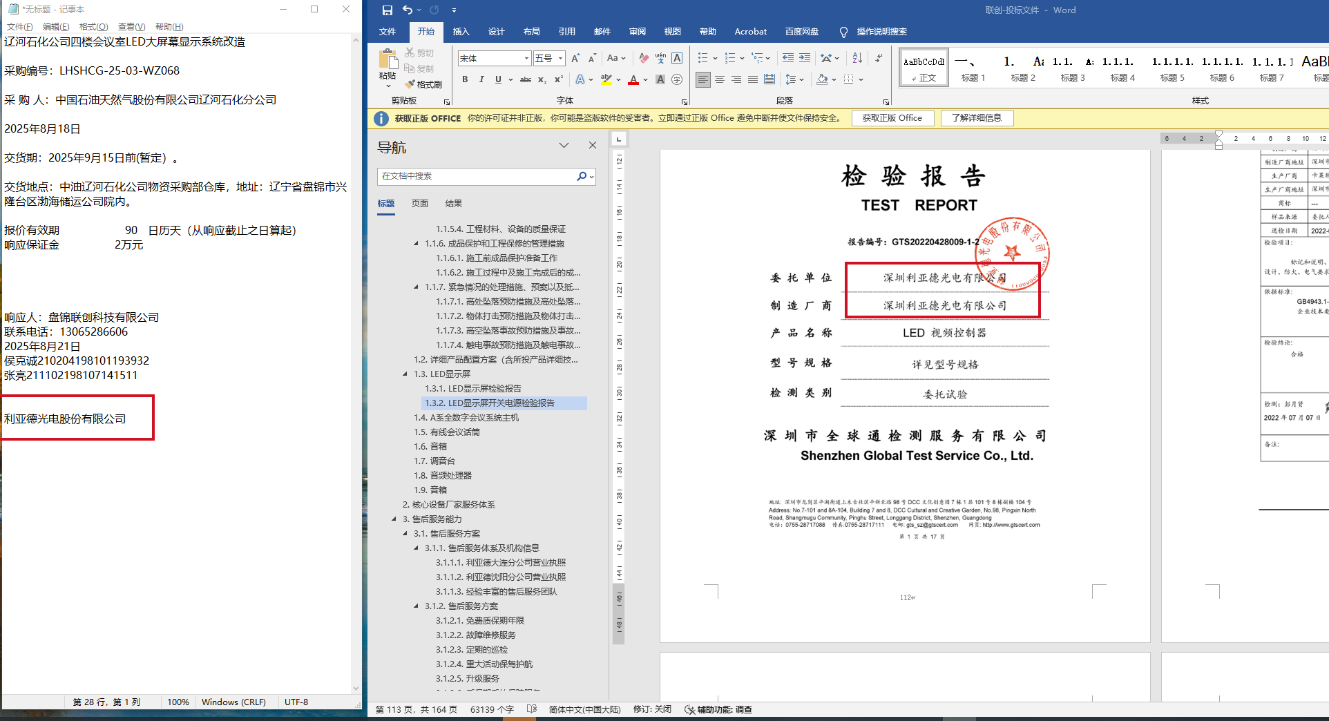This screenshot has height=721, width=1329.
Task: Click the 了解详细信息 button
Action: [976, 118]
